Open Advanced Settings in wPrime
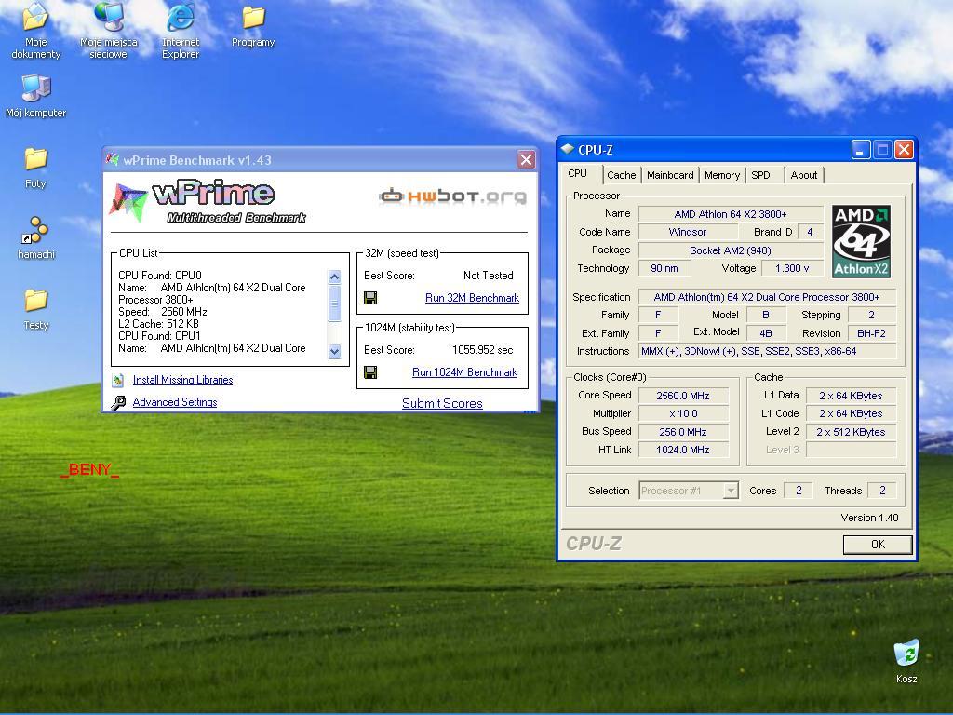 pyautogui.click(x=175, y=402)
